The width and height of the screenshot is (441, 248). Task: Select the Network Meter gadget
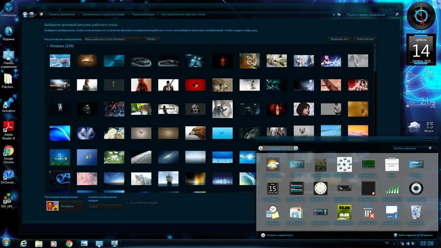(320, 167)
